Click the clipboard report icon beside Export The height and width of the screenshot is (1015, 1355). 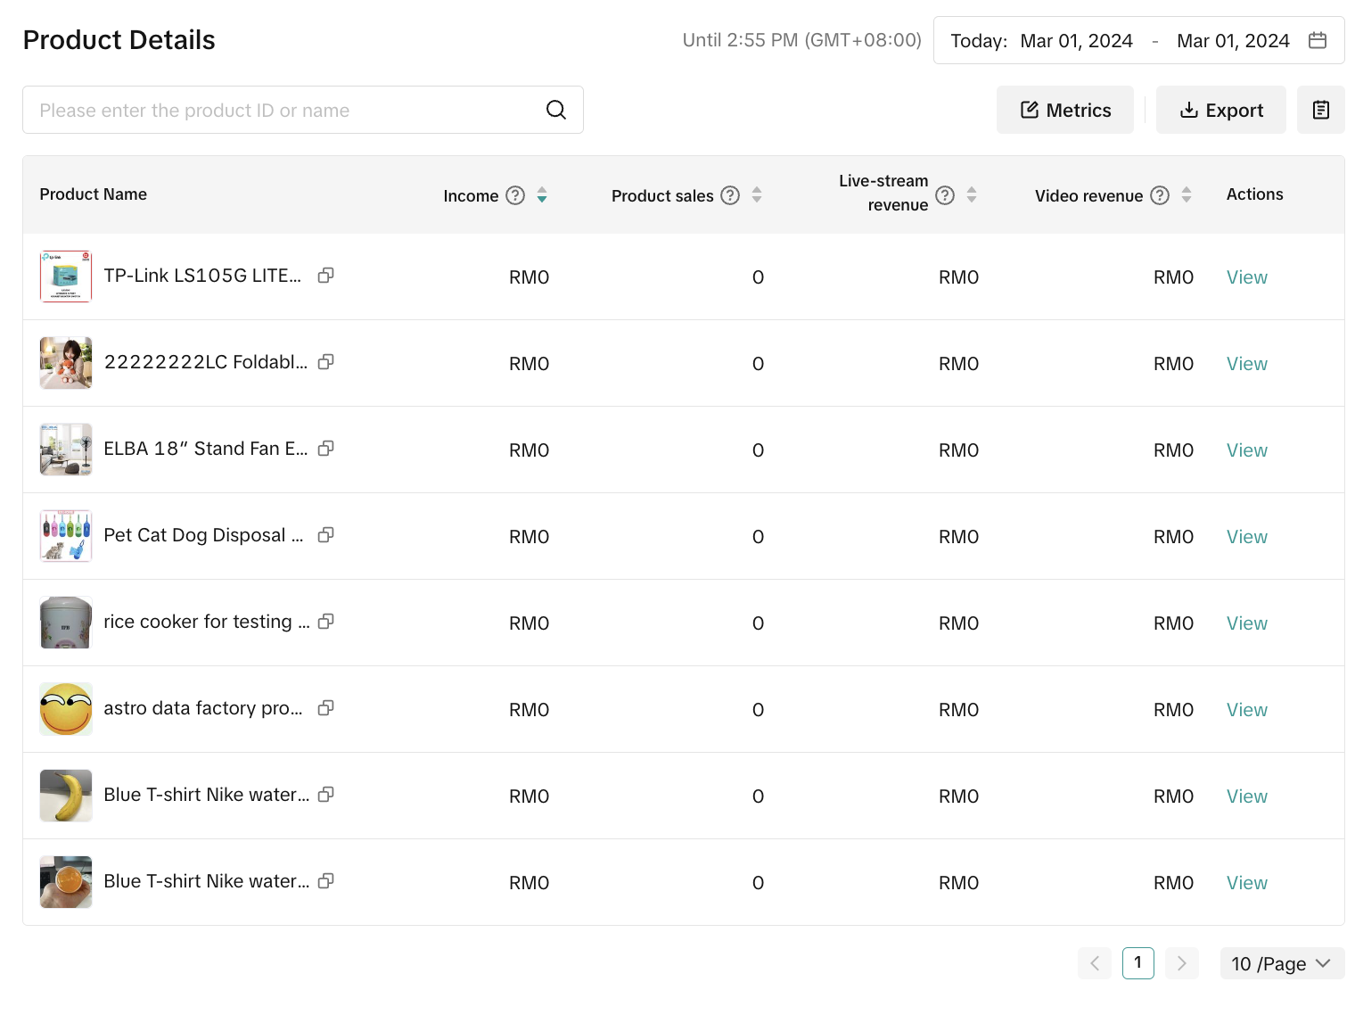point(1320,110)
